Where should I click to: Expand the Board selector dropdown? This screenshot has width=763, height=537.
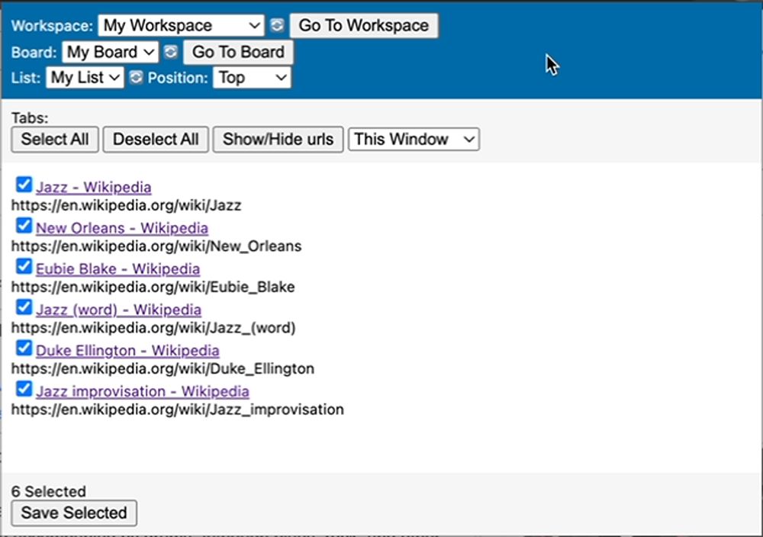tap(110, 52)
